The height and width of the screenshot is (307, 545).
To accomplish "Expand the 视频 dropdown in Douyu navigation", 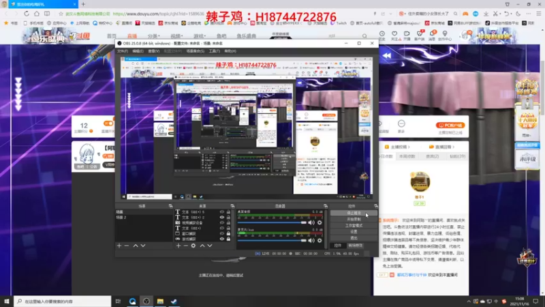I will (x=176, y=36).
